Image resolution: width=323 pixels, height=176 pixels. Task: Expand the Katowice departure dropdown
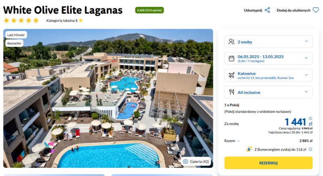(x=268, y=75)
